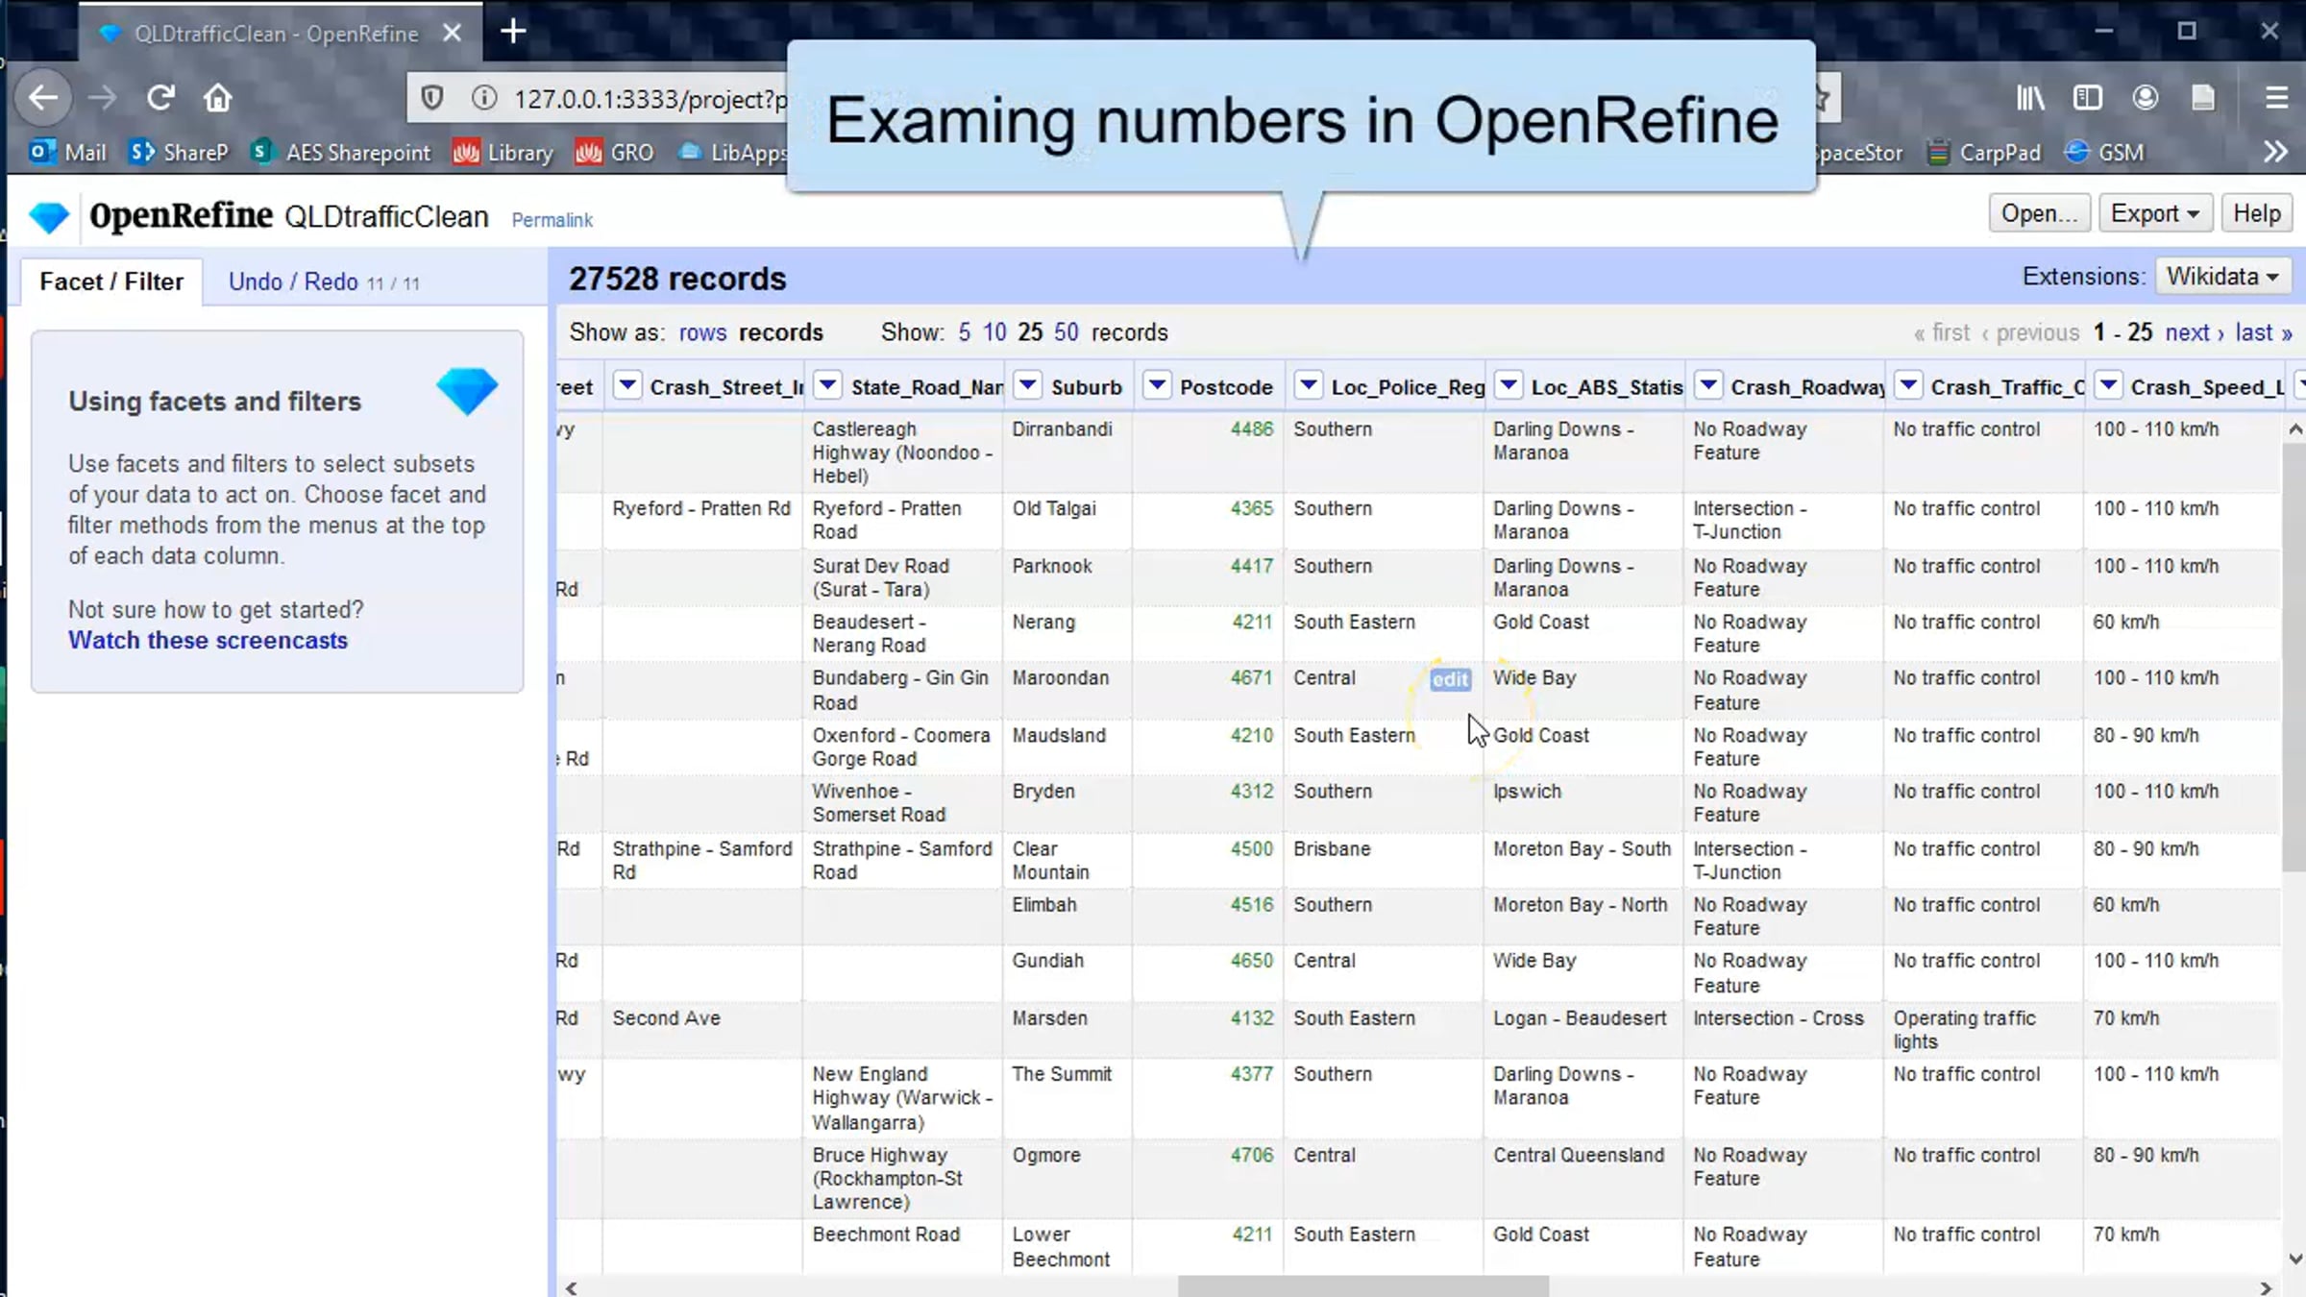Click the scroll down arrow of table
This screenshot has width=2306, height=1297.
[x=2295, y=1259]
